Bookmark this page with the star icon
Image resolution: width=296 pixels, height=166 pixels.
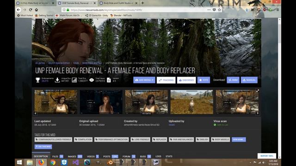coord(219,10)
